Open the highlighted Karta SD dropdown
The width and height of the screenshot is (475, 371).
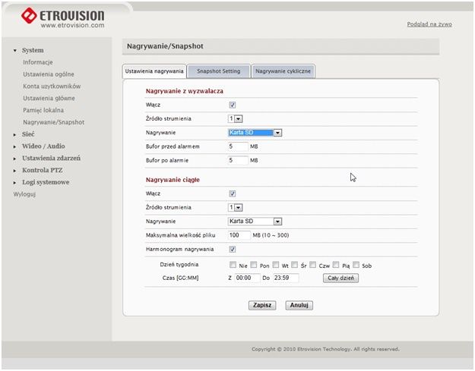(255, 133)
